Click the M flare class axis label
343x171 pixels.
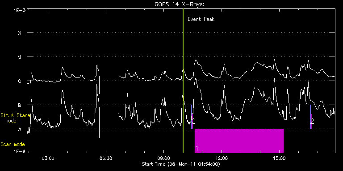20,57
